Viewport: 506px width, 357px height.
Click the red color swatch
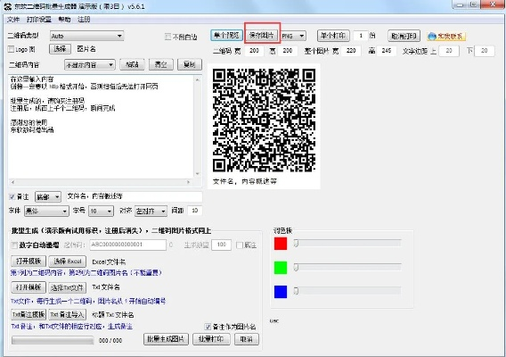[281, 244]
